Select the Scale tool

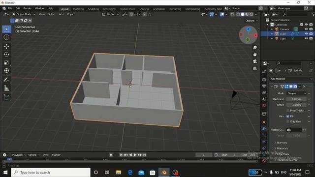(6, 62)
